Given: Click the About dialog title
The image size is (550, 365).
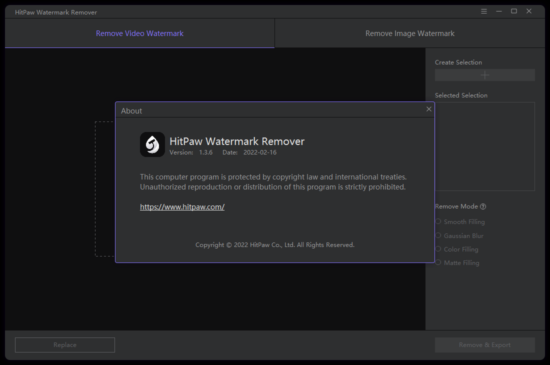Looking at the screenshot, I should point(131,111).
